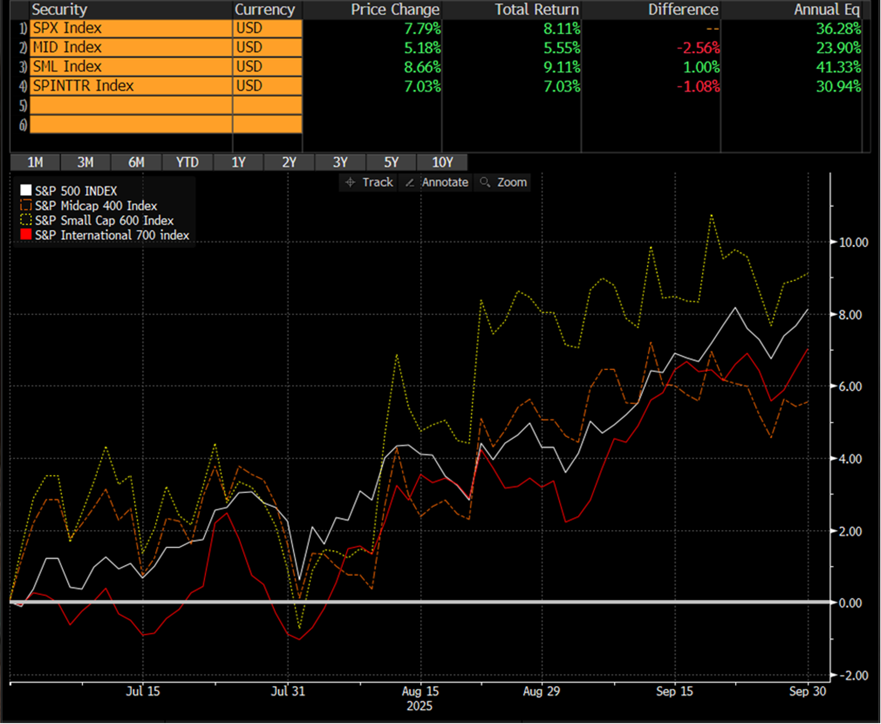Sort by Price Change column header

click(395, 9)
